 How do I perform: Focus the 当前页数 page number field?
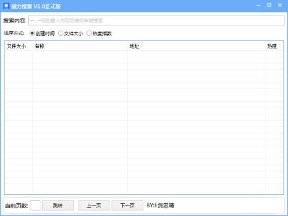35,206
